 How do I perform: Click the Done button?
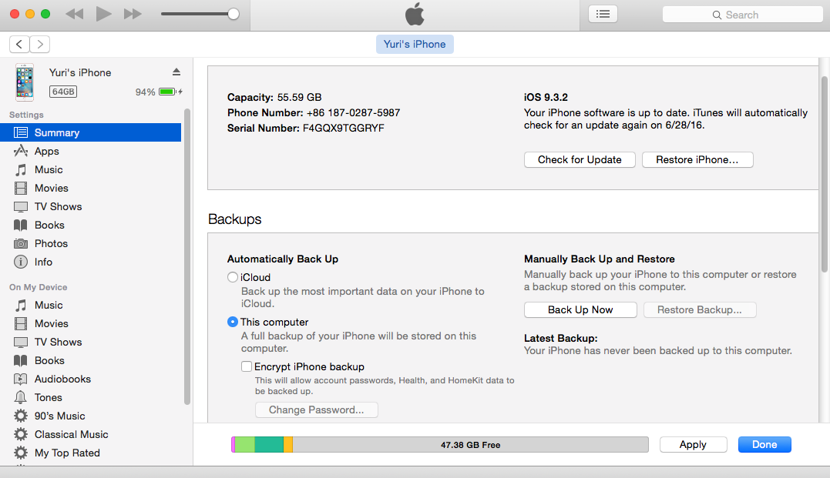click(x=764, y=445)
